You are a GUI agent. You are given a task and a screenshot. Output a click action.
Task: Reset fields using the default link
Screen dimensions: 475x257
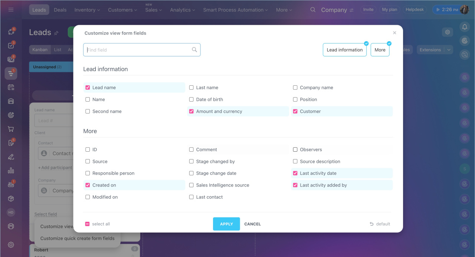pos(380,224)
